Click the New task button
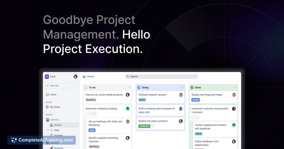 (x=61, y=86)
